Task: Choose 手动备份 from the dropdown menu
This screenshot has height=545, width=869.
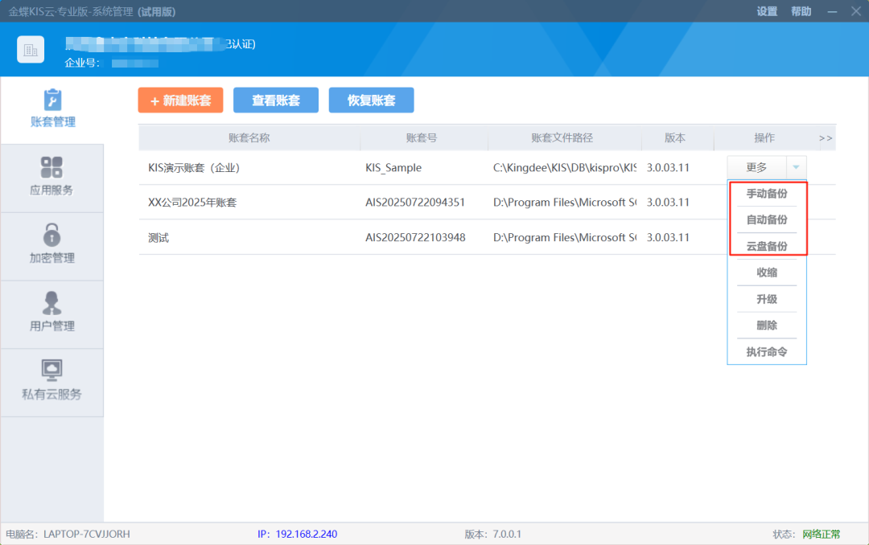Action: pos(767,193)
